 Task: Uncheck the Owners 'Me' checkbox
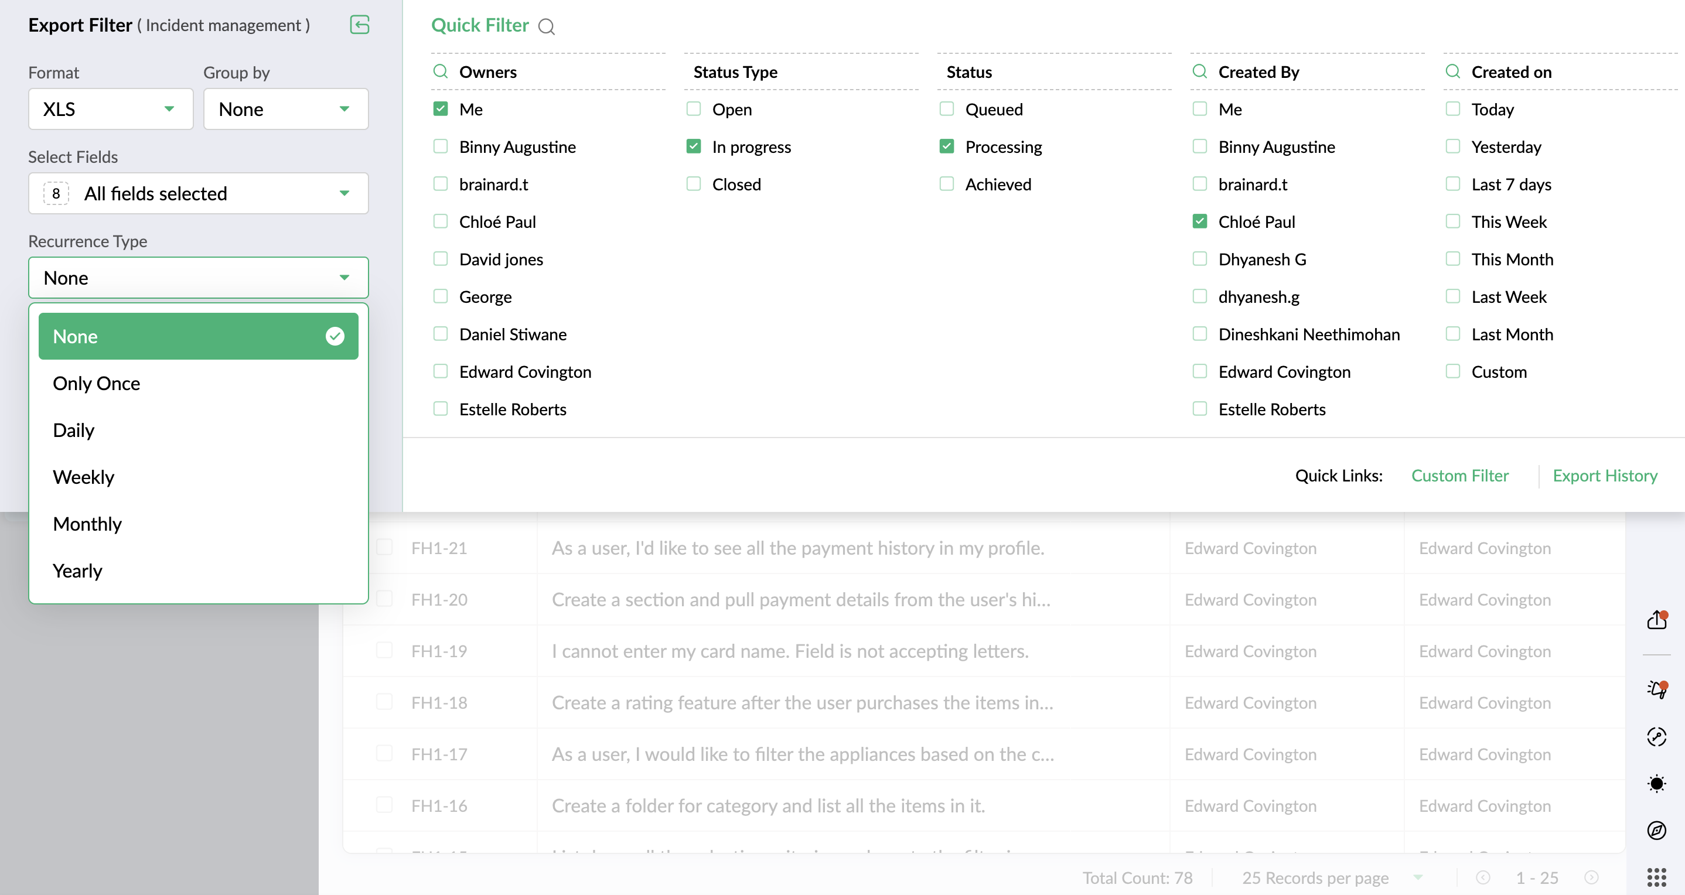point(441,109)
